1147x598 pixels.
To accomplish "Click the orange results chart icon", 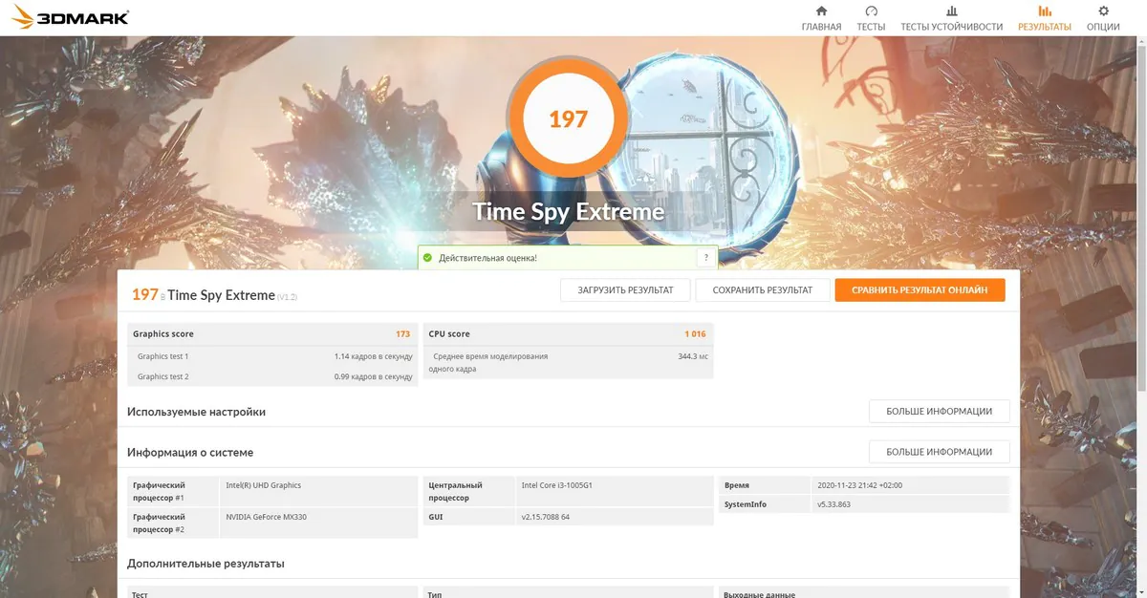I will tap(1045, 11).
